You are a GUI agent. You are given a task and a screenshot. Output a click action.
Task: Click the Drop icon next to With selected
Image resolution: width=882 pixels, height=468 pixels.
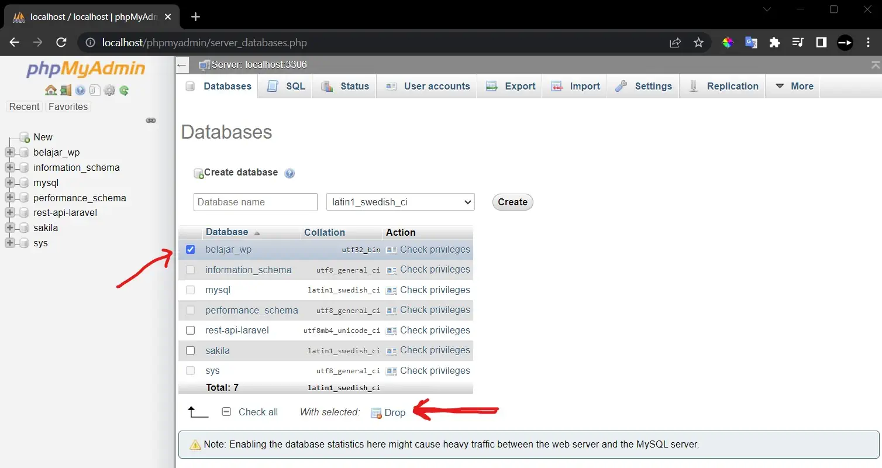pos(376,413)
